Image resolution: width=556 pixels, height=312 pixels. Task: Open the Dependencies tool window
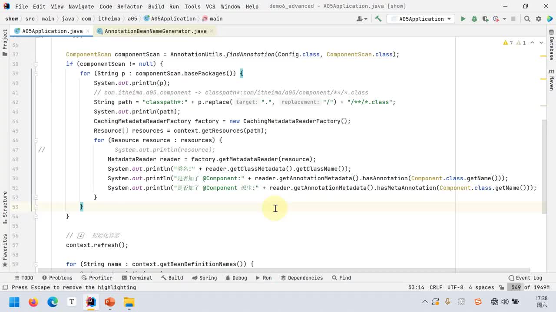(301, 278)
